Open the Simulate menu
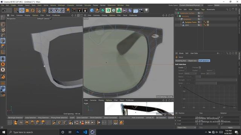The width and height of the screenshot is (241, 135). tap(88, 5)
